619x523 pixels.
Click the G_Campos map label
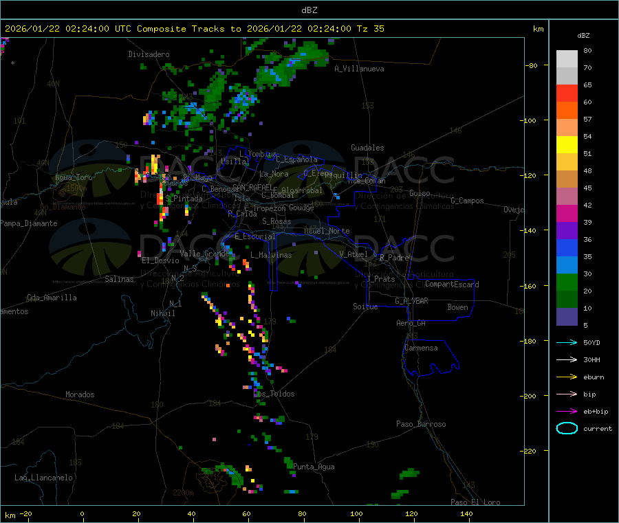pos(468,201)
